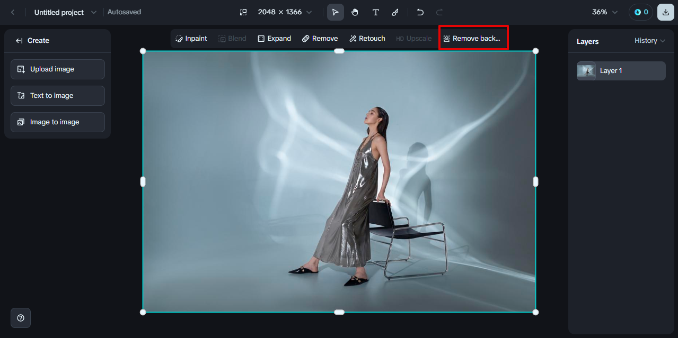
Task: Click the bottom-left corner handle of the image
Action: click(x=143, y=312)
